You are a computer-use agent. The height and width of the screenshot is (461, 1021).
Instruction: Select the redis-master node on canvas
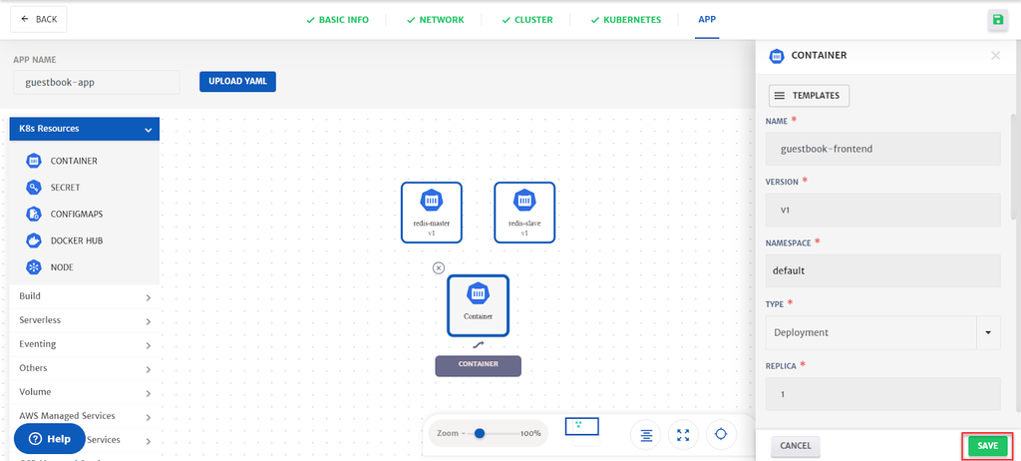tap(431, 213)
